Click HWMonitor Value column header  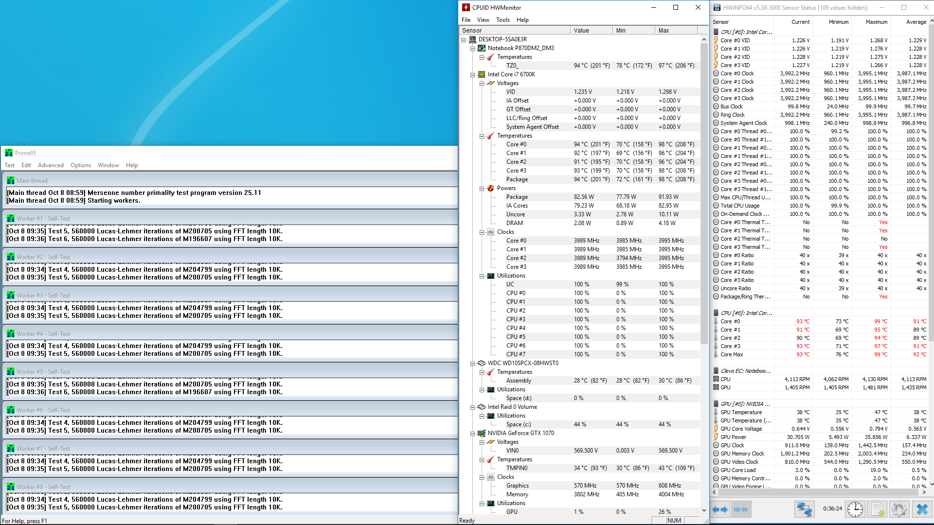(591, 30)
